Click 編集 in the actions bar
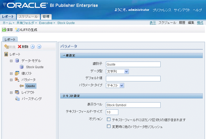This screenshot has width=206, height=139. coord(191,23)
